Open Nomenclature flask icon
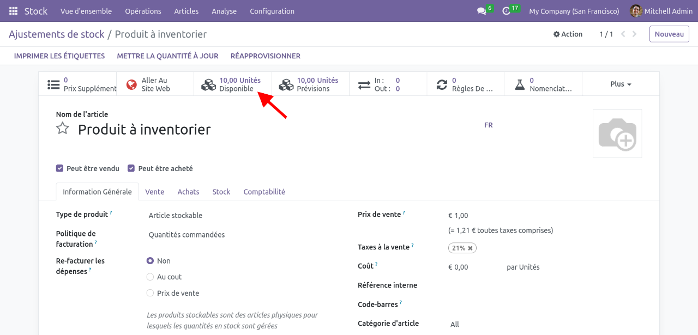 [x=520, y=84]
